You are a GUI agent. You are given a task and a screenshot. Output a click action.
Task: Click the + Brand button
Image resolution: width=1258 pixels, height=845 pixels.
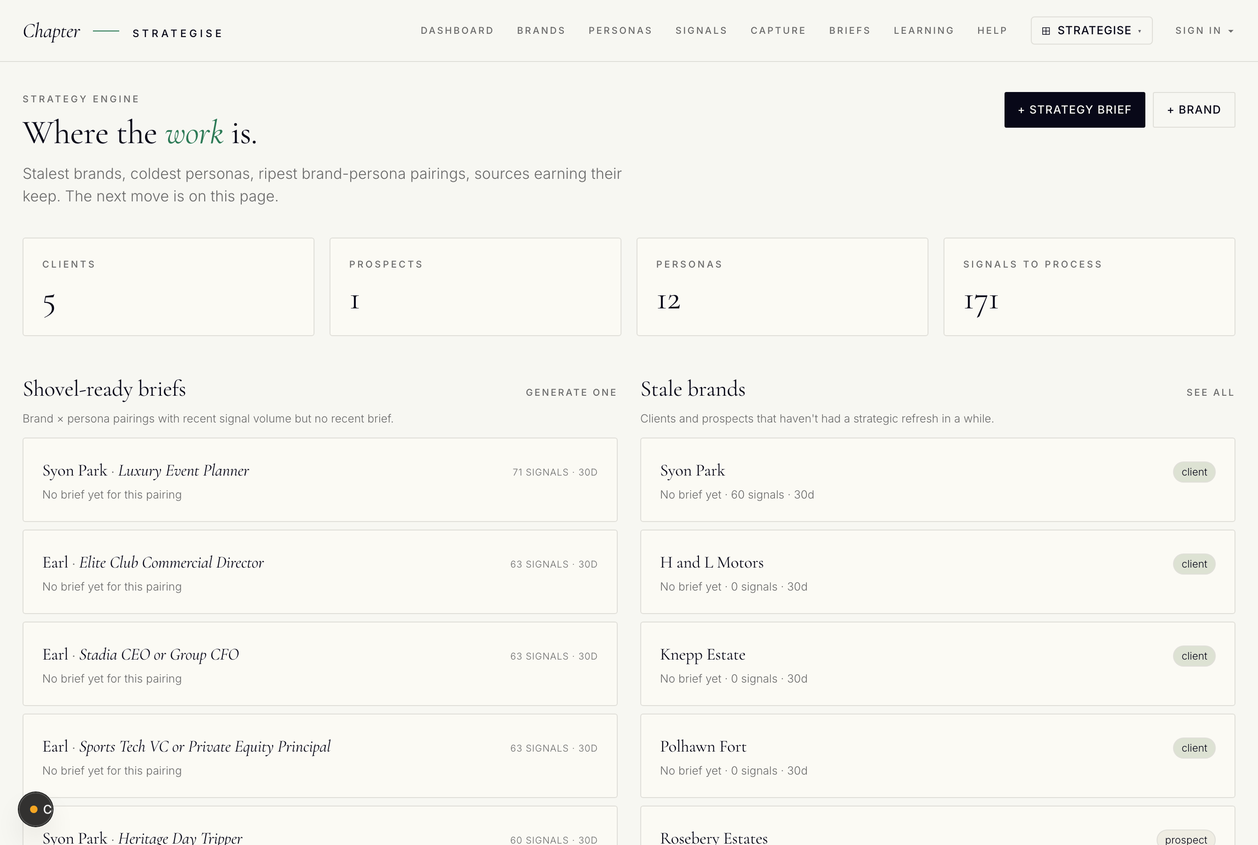pyautogui.click(x=1193, y=110)
